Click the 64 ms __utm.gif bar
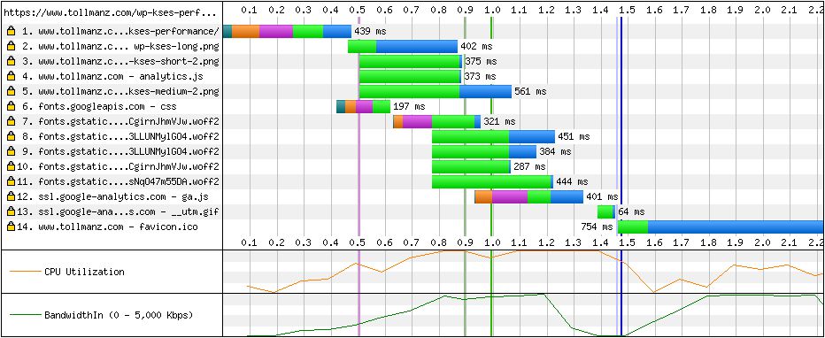825x338 pixels. (x=606, y=211)
